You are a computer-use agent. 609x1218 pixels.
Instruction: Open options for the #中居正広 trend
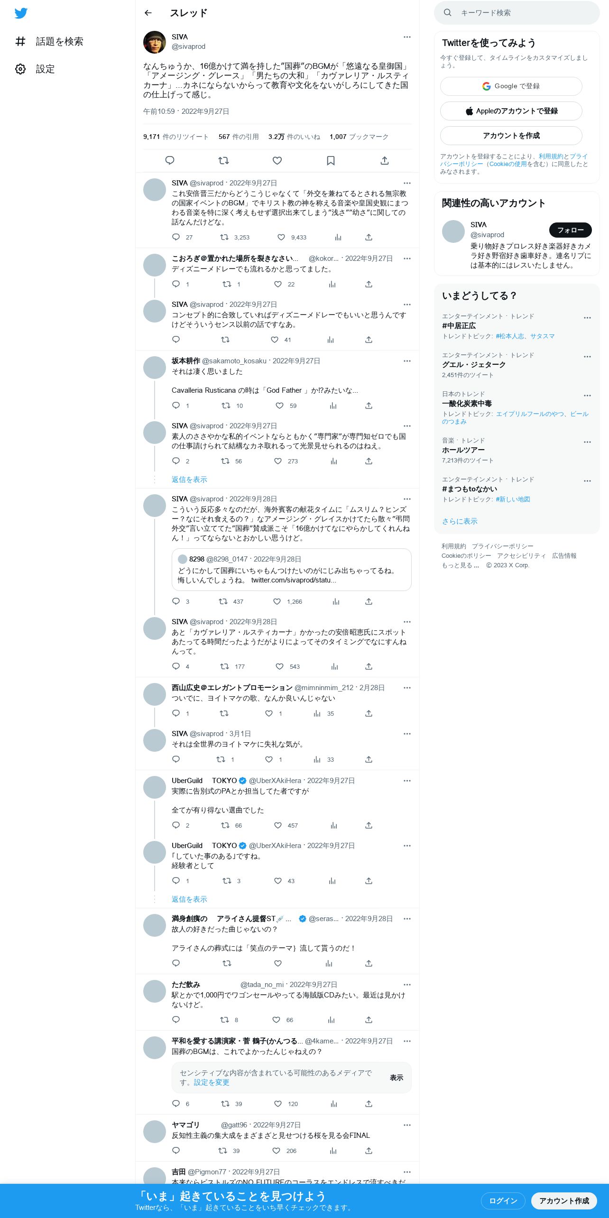(587, 318)
